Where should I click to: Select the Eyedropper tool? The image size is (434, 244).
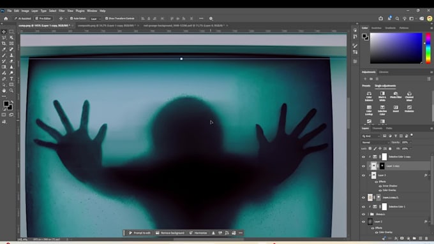pos(4,49)
